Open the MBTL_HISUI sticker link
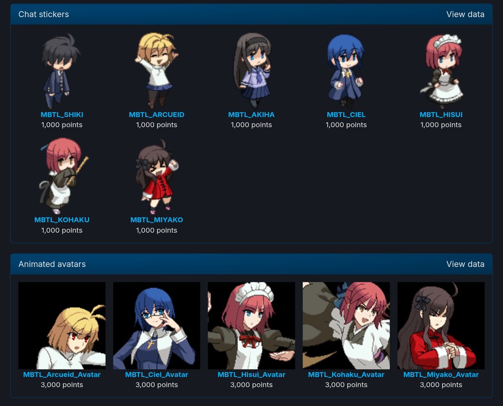The width and height of the screenshot is (503, 406). 441,115
